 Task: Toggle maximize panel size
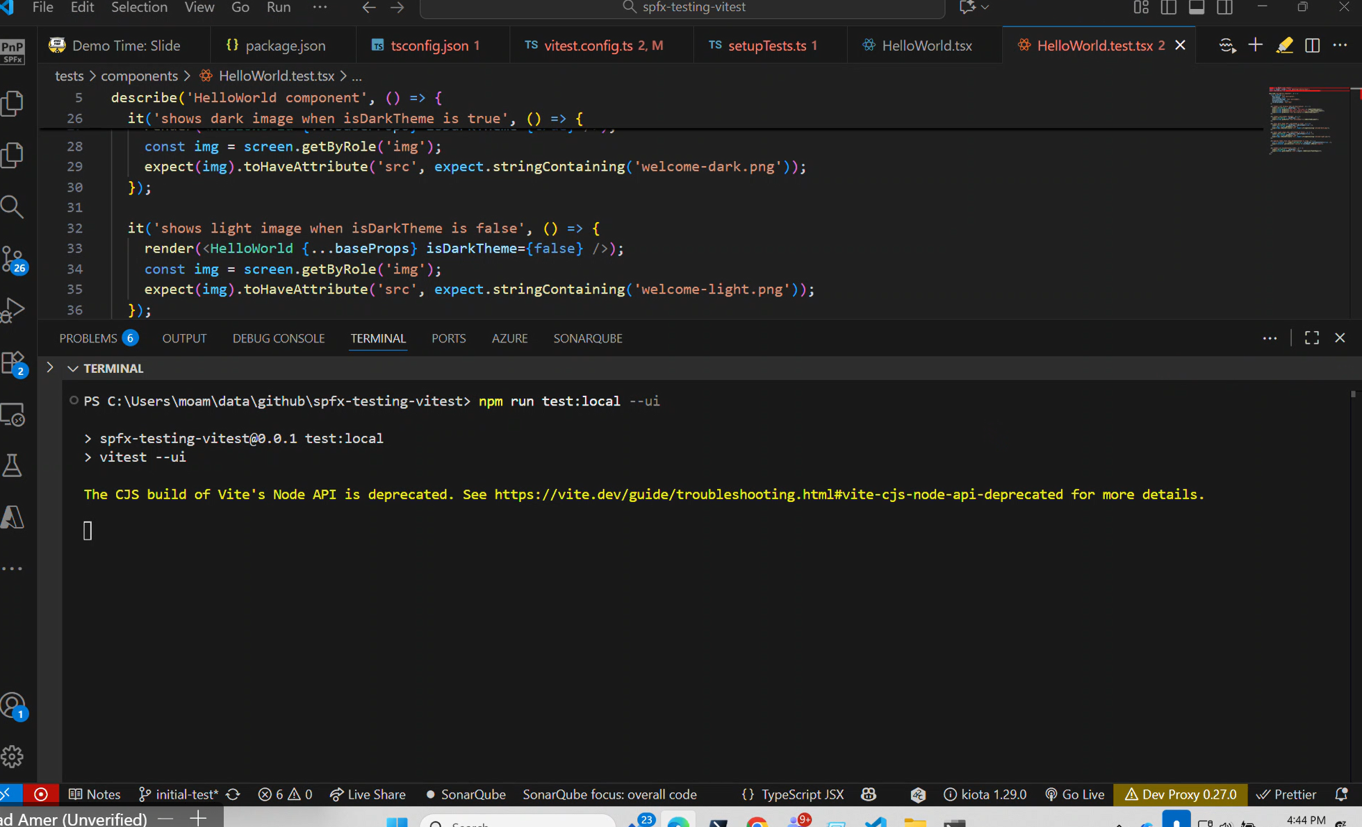[1311, 338]
